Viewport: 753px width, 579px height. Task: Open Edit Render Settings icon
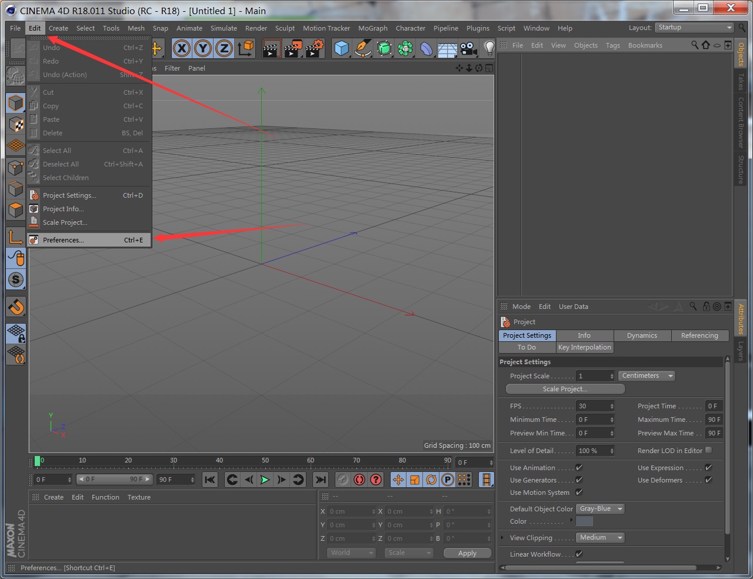pos(314,48)
